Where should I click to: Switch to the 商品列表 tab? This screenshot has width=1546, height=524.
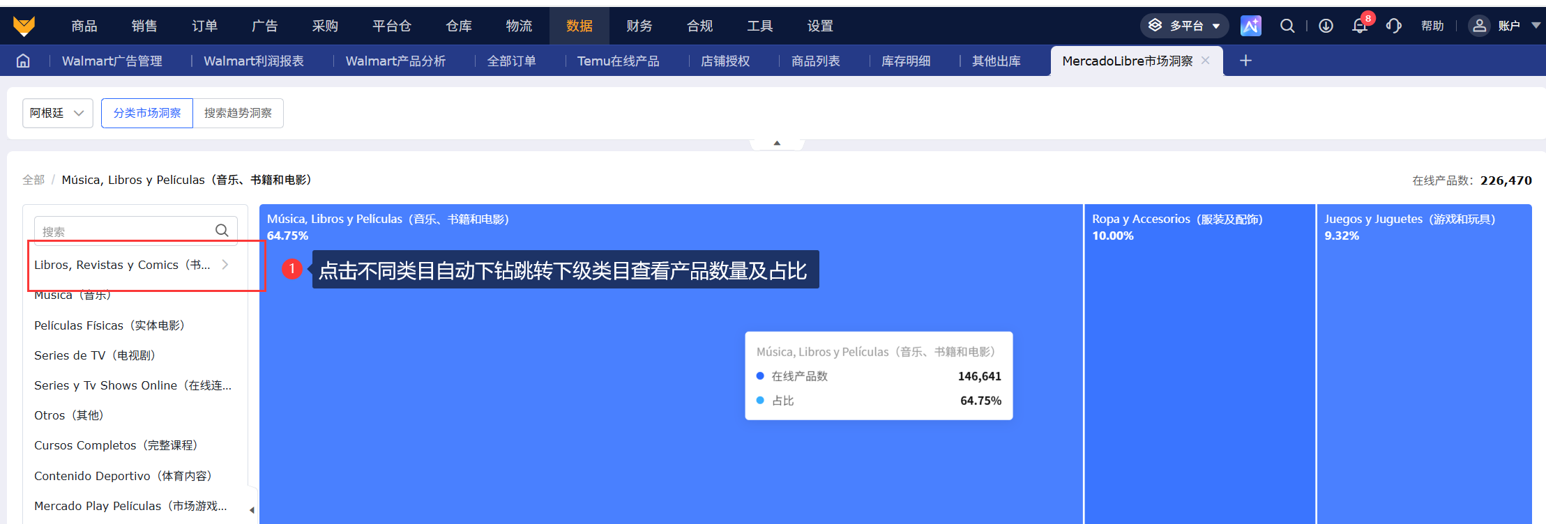(816, 61)
